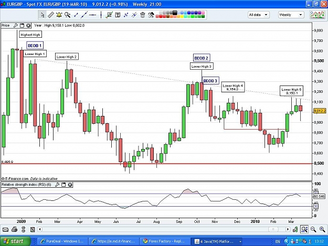Select the long trend line tool
328x246 pixels.
(x=84, y=15)
